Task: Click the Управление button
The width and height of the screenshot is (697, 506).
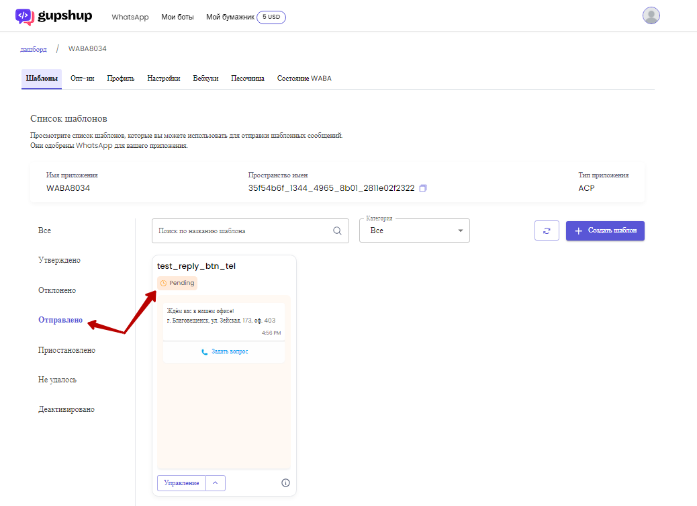Action: click(x=181, y=483)
